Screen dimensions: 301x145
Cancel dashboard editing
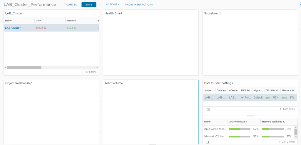[x=71, y=5]
